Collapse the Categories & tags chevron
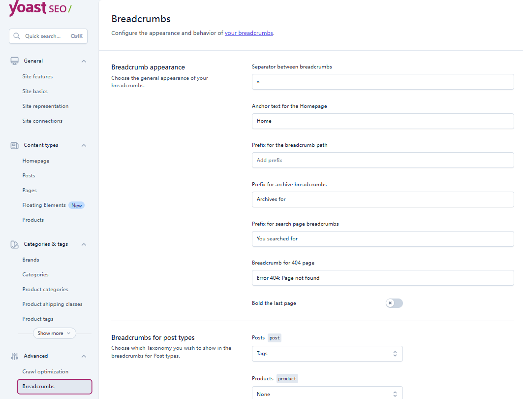523x399 pixels. 84,244
